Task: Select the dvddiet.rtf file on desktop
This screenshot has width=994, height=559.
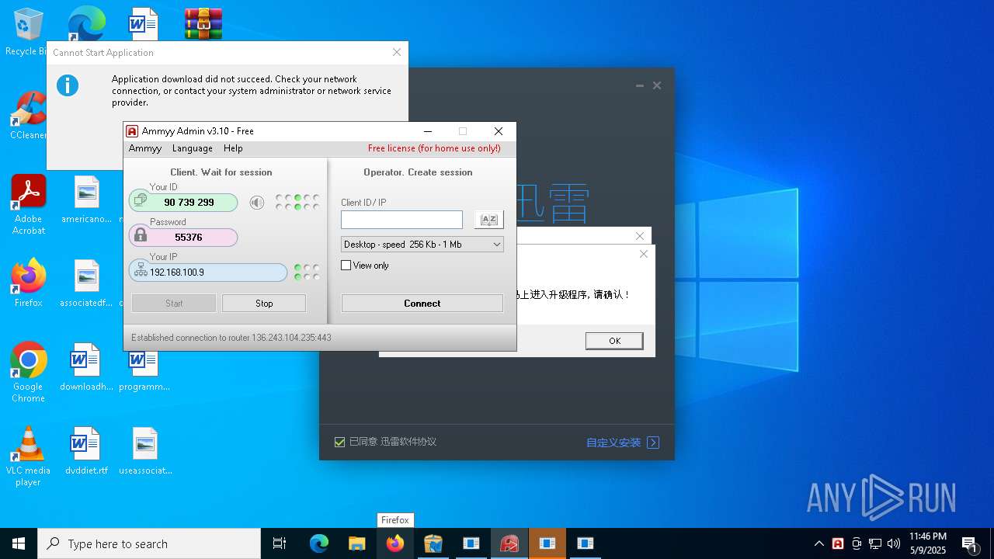Action: click(x=86, y=450)
